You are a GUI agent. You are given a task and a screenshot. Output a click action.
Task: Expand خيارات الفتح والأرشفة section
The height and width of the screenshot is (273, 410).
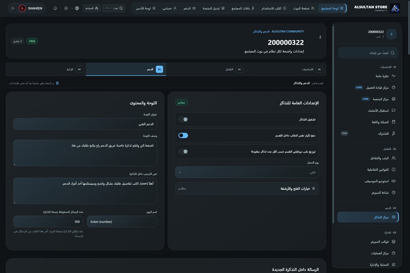[247, 189]
